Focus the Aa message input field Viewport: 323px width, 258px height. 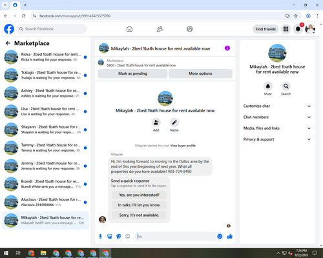pos(176,237)
